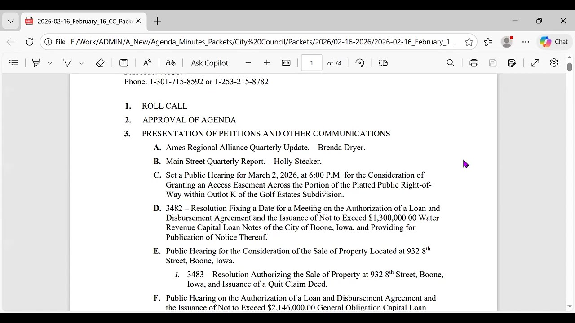Click the Save icon
Image resolution: width=575 pixels, height=323 pixels.
tap(493, 63)
